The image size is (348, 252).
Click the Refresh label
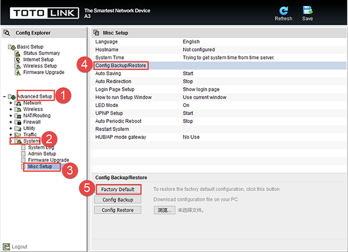pos(283,18)
